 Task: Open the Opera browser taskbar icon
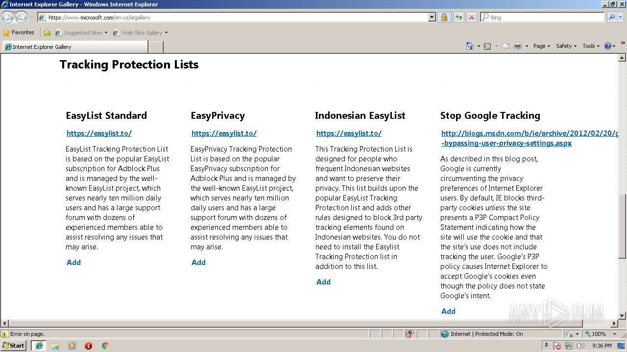pyautogui.click(x=88, y=346)
